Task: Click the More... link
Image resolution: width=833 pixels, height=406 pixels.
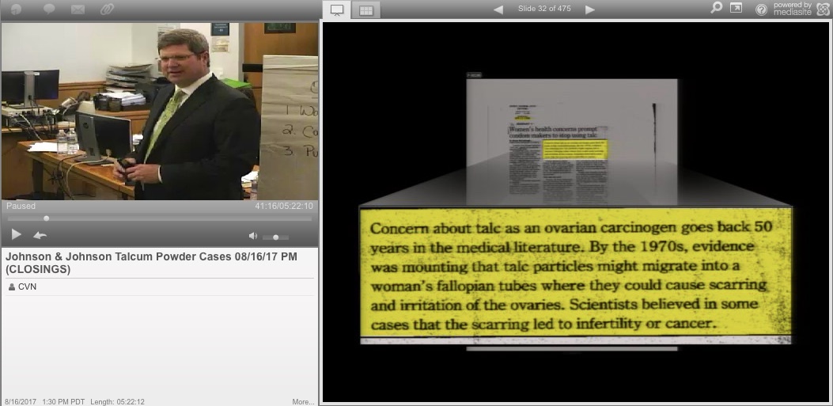Action: 303,402
